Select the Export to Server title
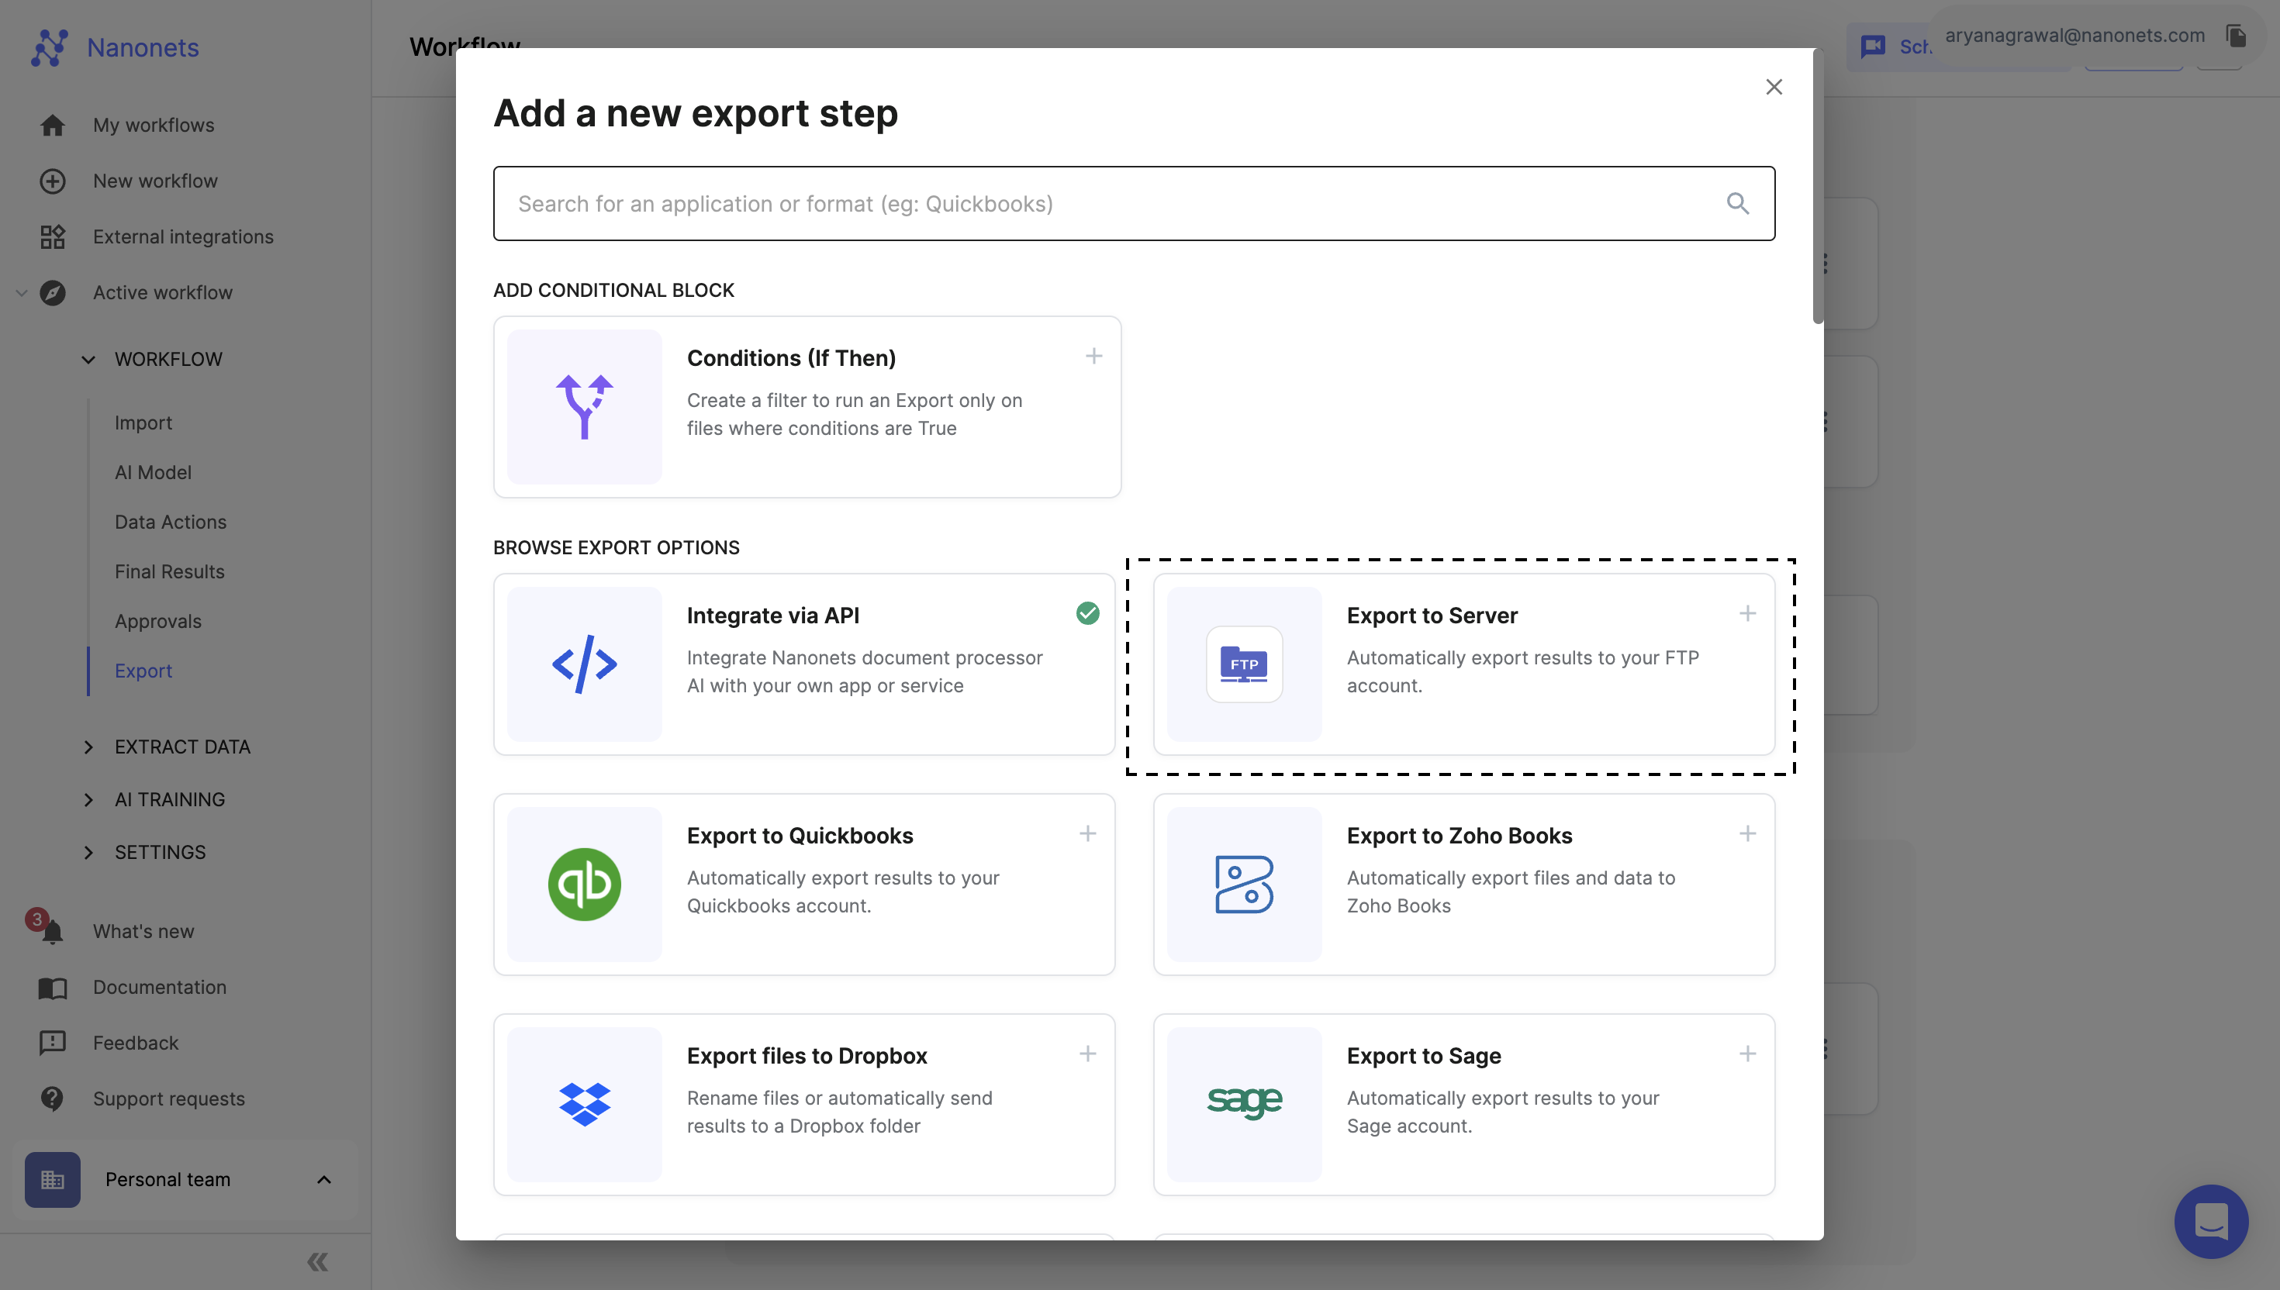 pos(1432,616)
